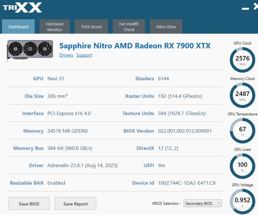Open the Hardware Monitor tab
This screenshot has width=258, height=215.
(55, 27)
